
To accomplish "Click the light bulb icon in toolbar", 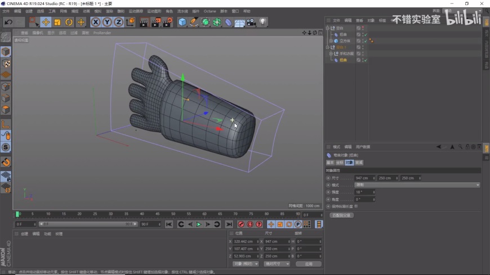I will coord(262,22).
